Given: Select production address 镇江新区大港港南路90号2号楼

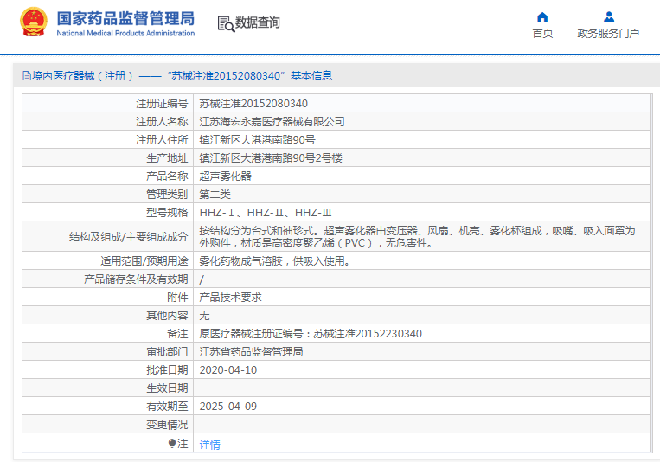Looking at the screenshot, I should coord(271,158).
